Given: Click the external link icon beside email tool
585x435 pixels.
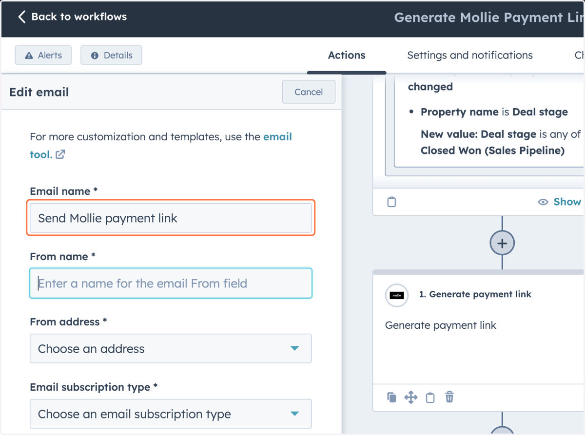Looking at the screenshot, I should 60,155.
